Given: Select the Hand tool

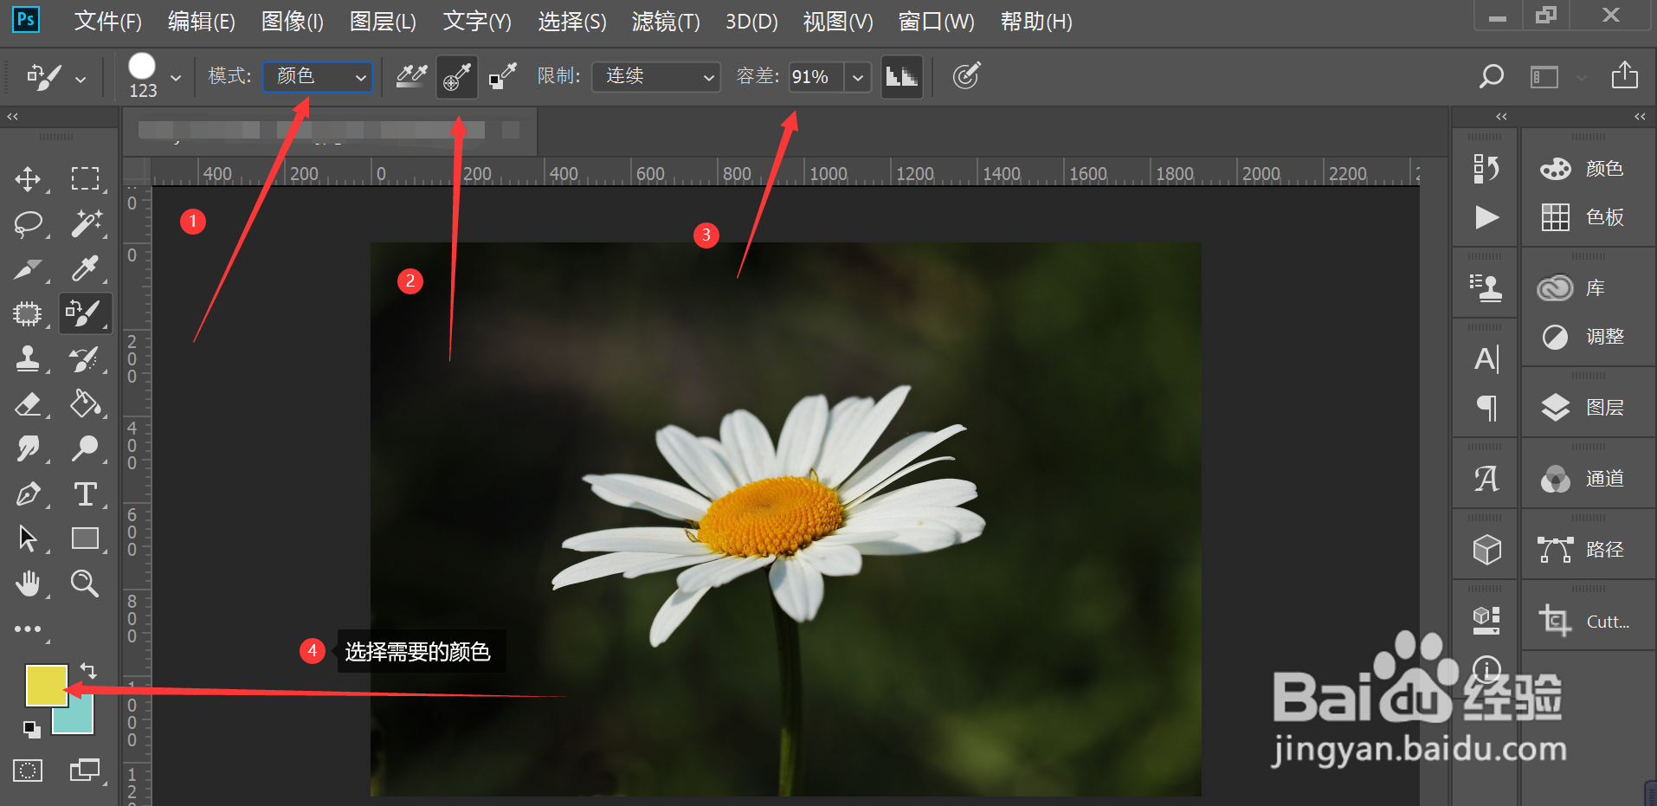Looking at the screenshot, I should [29, 584].
